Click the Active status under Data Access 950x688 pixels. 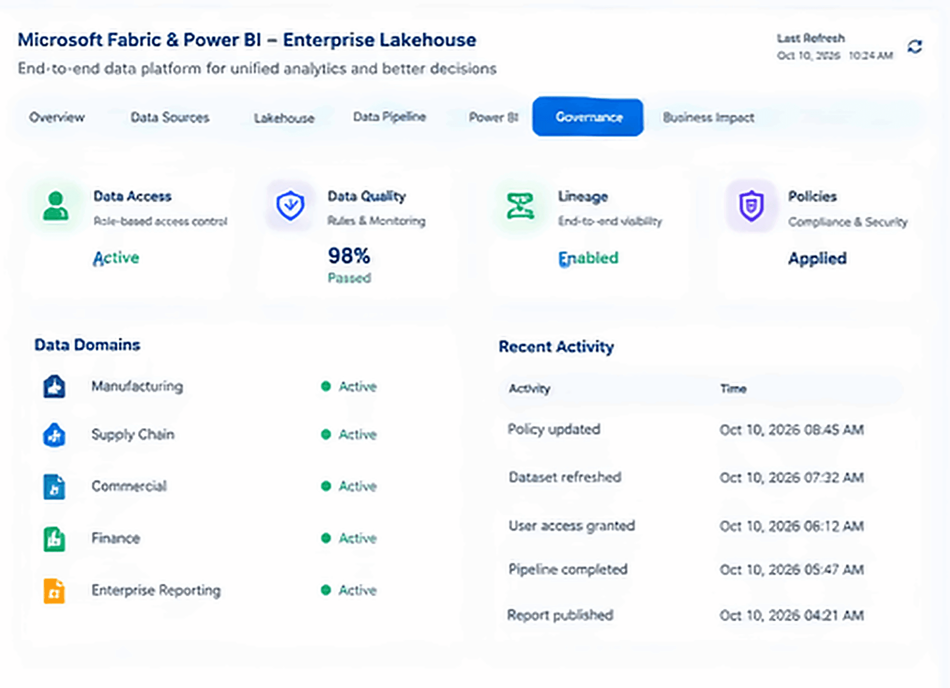pyautogui.click(x=116, y=258)
